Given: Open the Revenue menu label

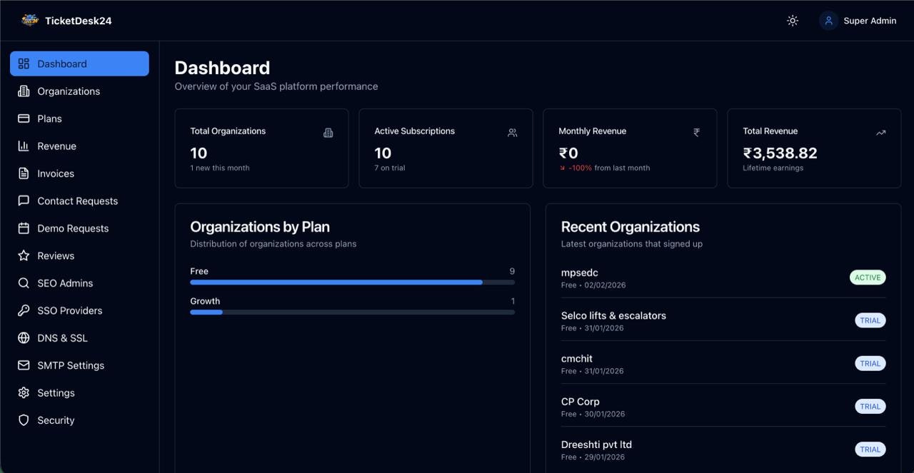Looking at the screenshot, I should click(56, 146).
